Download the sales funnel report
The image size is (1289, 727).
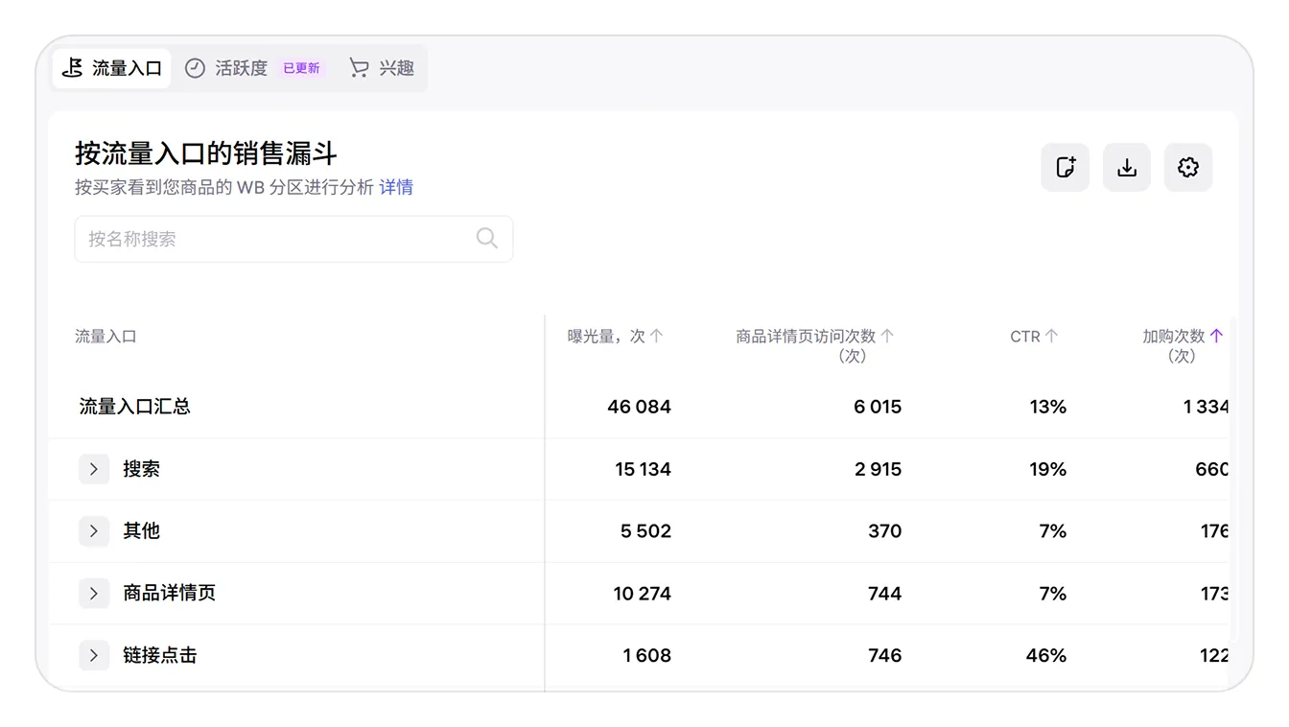(x=1127, y=168)
